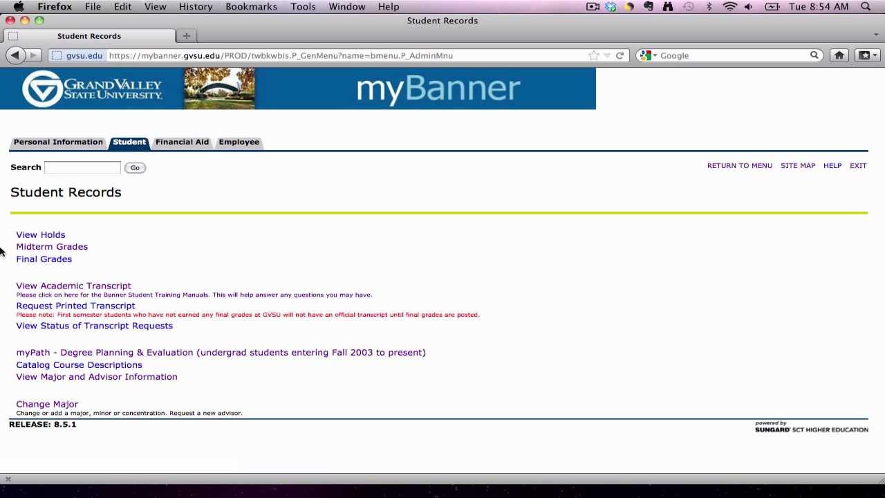Click the Evernote elephant menu bar icon
The width and height of the screenshot is (885, 498).
[x=648, y=6]
